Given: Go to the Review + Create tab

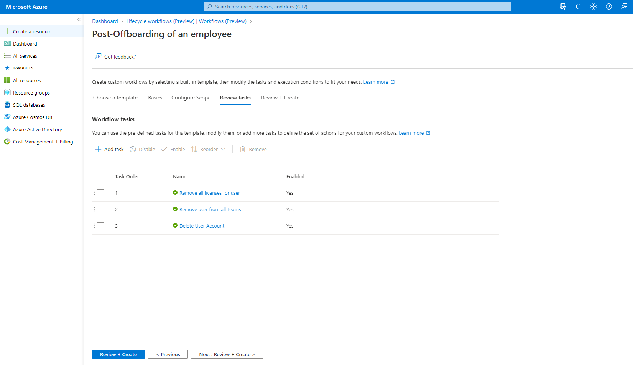Looking at the screenshot, I should pos(280,98).
